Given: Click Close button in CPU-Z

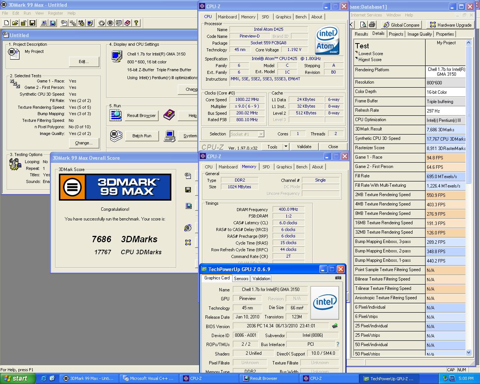Looking at the screenshot, I should click(x=333, y=147).
